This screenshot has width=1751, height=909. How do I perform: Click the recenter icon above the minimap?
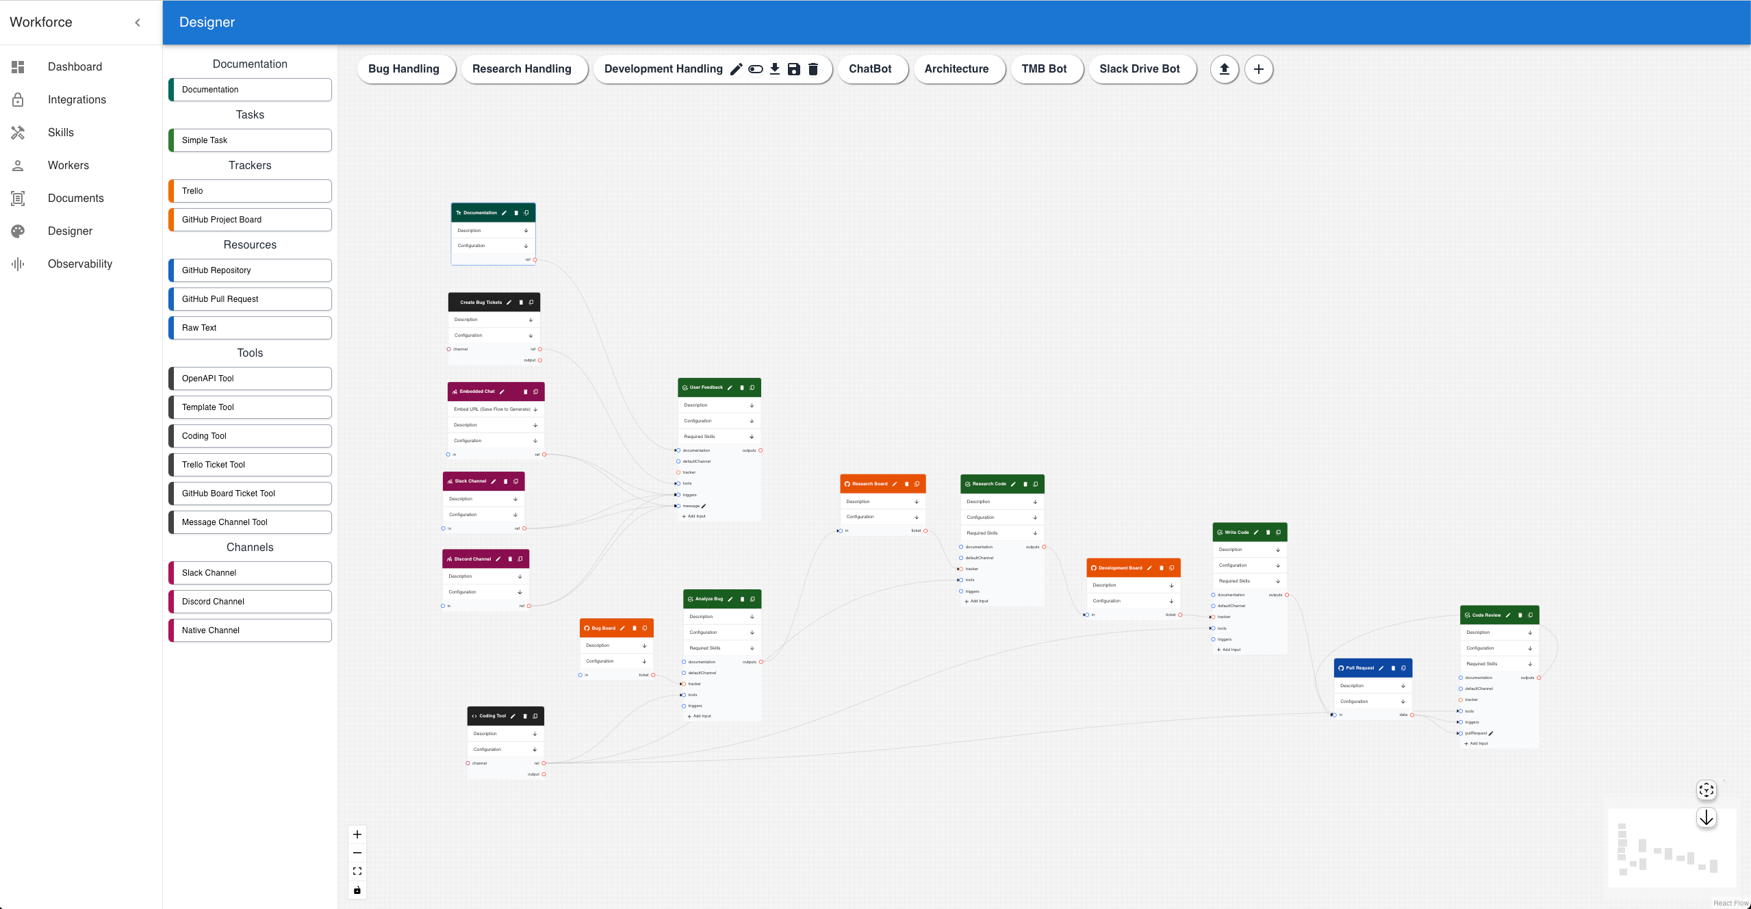(1706, 790)
